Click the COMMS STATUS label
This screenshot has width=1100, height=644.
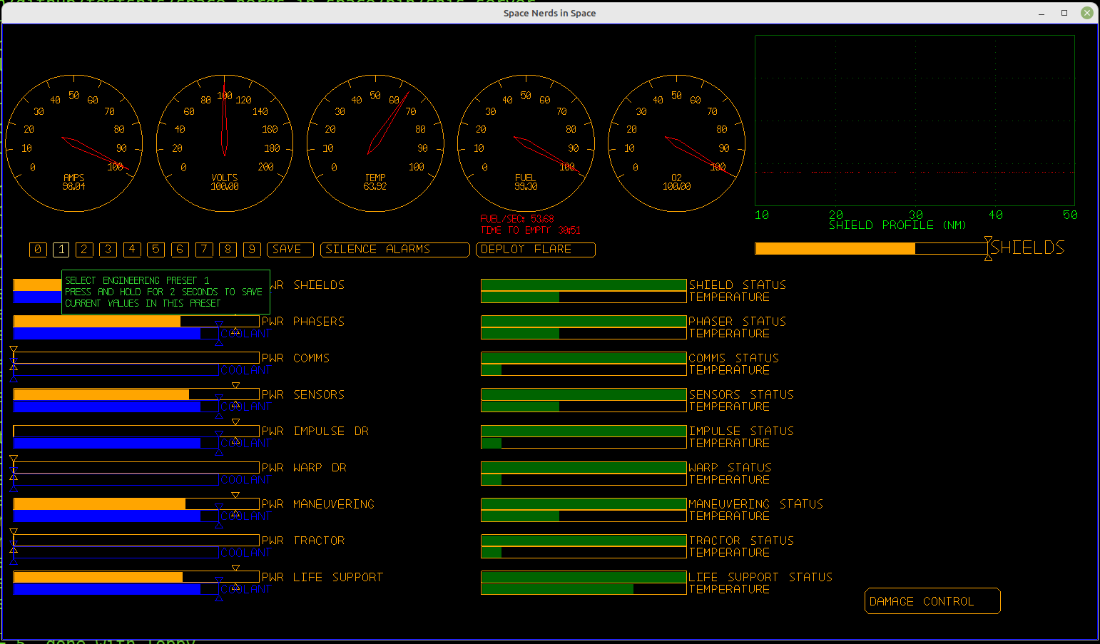[734, 358]
